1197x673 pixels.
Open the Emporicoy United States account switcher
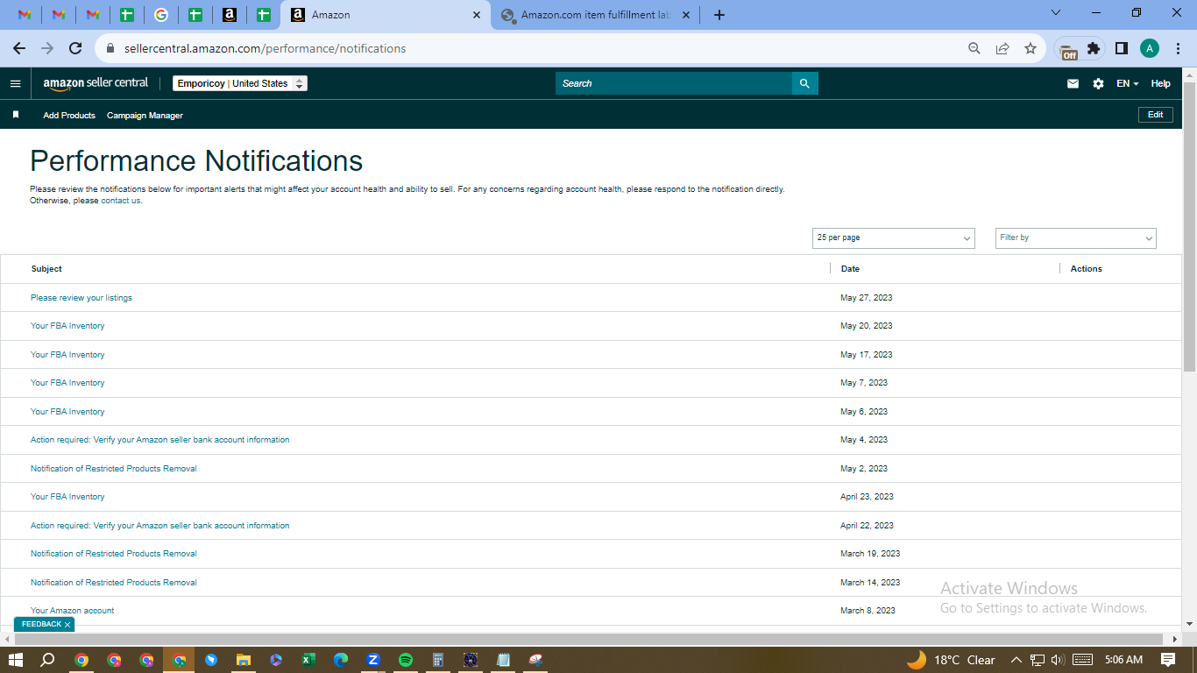[240, 83]
